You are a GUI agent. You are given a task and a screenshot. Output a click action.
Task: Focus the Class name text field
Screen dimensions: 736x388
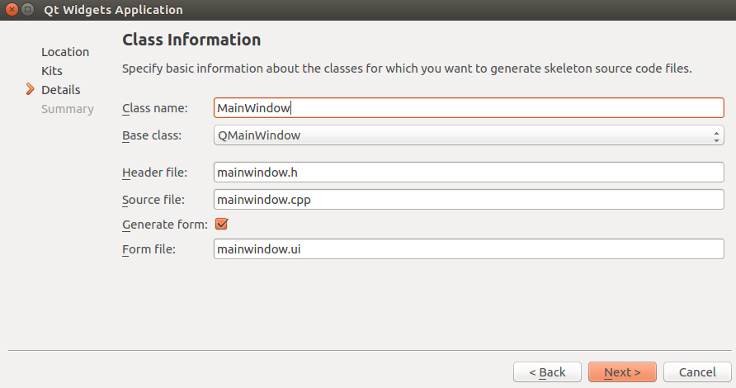pos(468,108)
